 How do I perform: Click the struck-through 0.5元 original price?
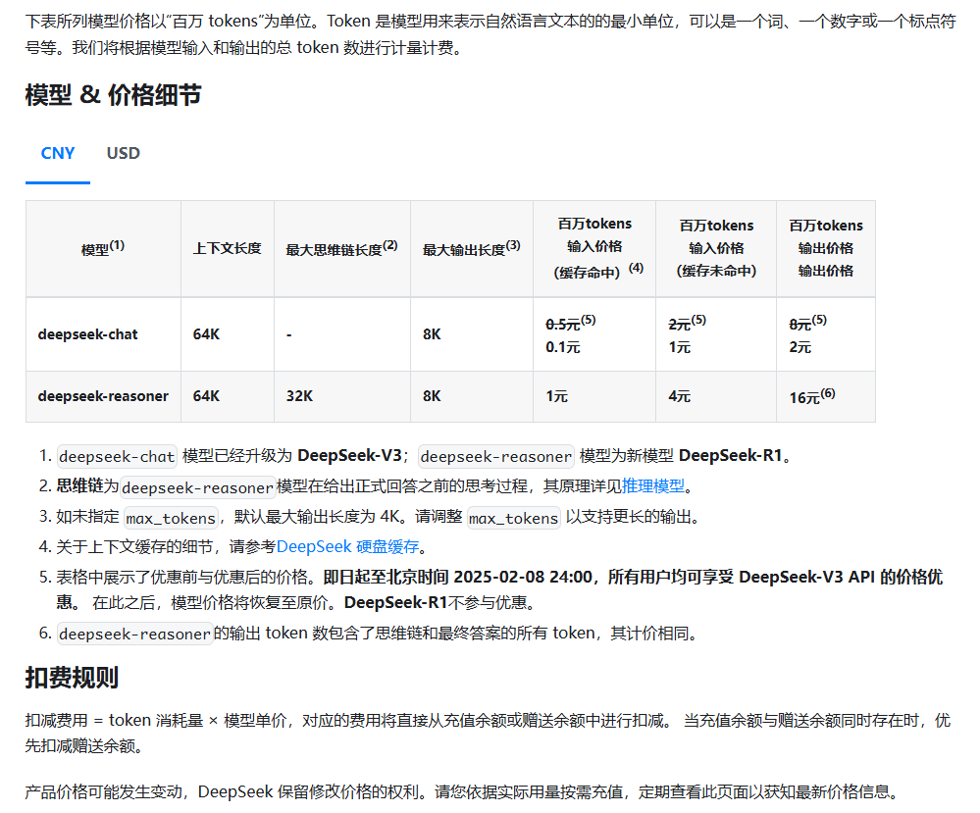[562, 323]
